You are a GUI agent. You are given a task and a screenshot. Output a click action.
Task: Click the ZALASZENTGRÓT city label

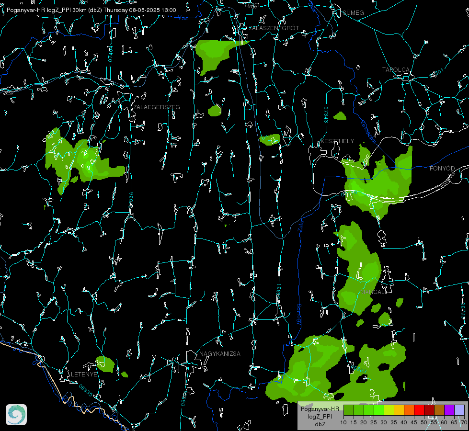coord(274,28)
